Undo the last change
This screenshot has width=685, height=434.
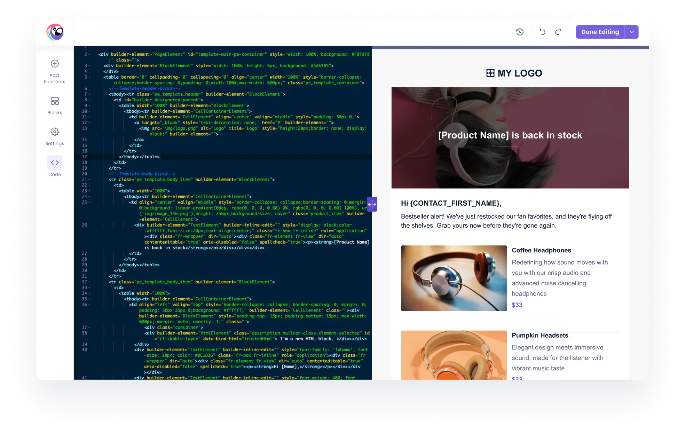coord(542,32)
